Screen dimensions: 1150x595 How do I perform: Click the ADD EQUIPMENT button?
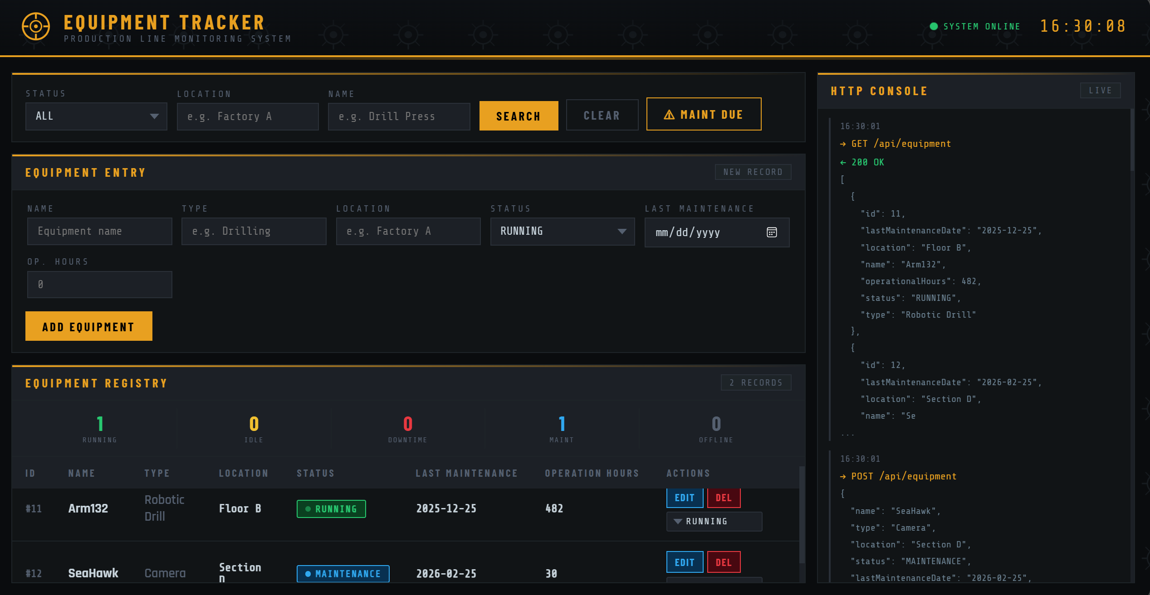pyautogui.click(x=89, y=326)
